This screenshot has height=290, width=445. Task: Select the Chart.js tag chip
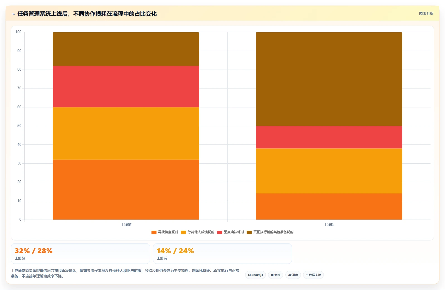coord(256,275)
